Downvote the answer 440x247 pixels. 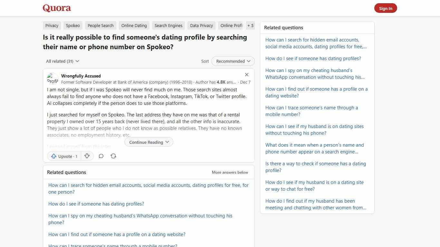[87, 156]
